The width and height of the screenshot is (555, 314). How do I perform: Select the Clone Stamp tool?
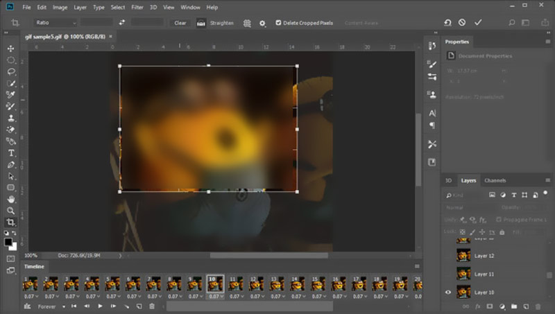click(x=10, y=118)
